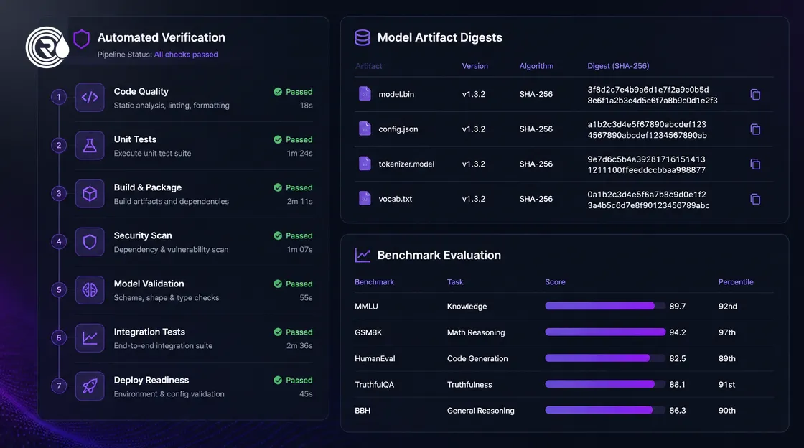Select step 7 marker in pipeline
This screenshot has height=448, width=804.
[59, 386]
